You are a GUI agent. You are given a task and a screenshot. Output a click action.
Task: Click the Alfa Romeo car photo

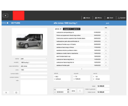coord(30,42)
